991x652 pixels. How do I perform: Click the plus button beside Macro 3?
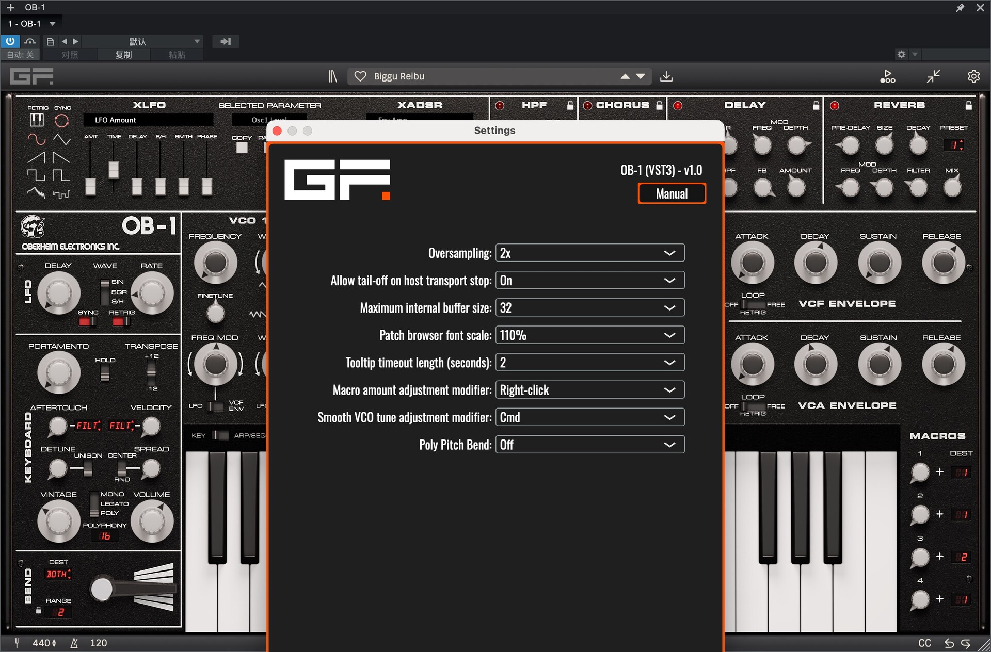[x=940, y=556]
